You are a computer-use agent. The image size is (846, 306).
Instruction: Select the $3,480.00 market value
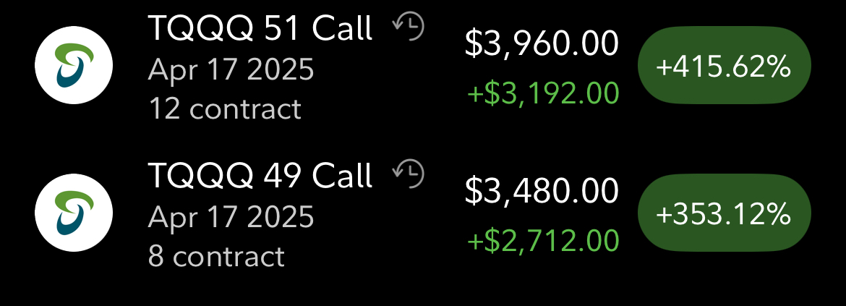click(x=542, y=191)
